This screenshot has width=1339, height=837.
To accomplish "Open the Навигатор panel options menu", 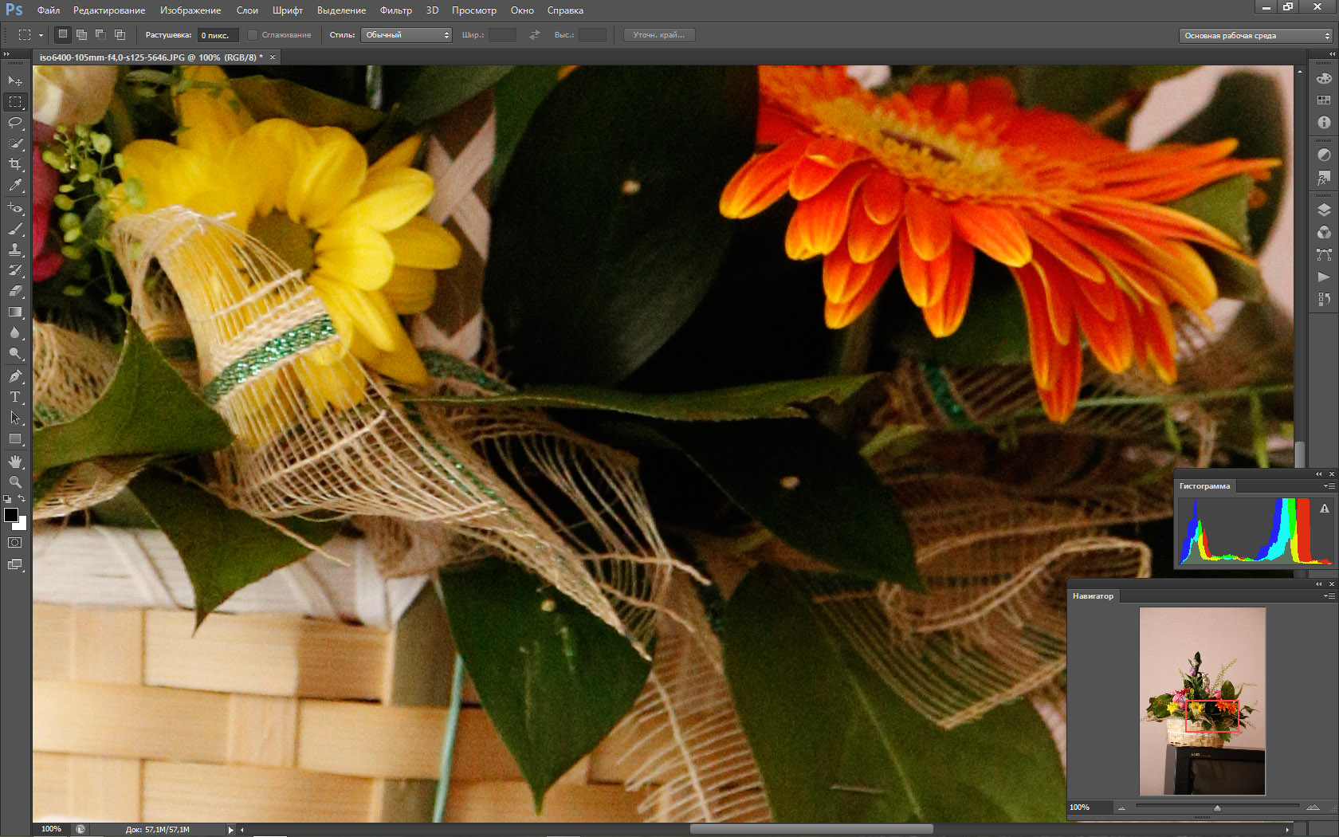I will [x=1329, y=596].
